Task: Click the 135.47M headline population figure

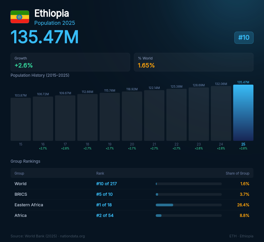Action: click(45, 37)
